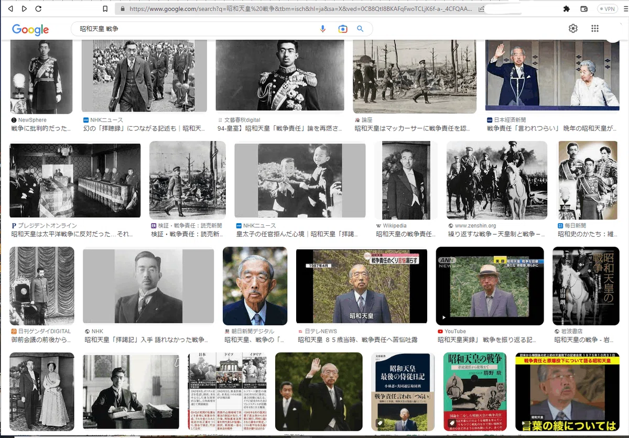Open the browser wallet icon
Screen dimensions: 629x438
pyautogui.click(x=584, y=9)
